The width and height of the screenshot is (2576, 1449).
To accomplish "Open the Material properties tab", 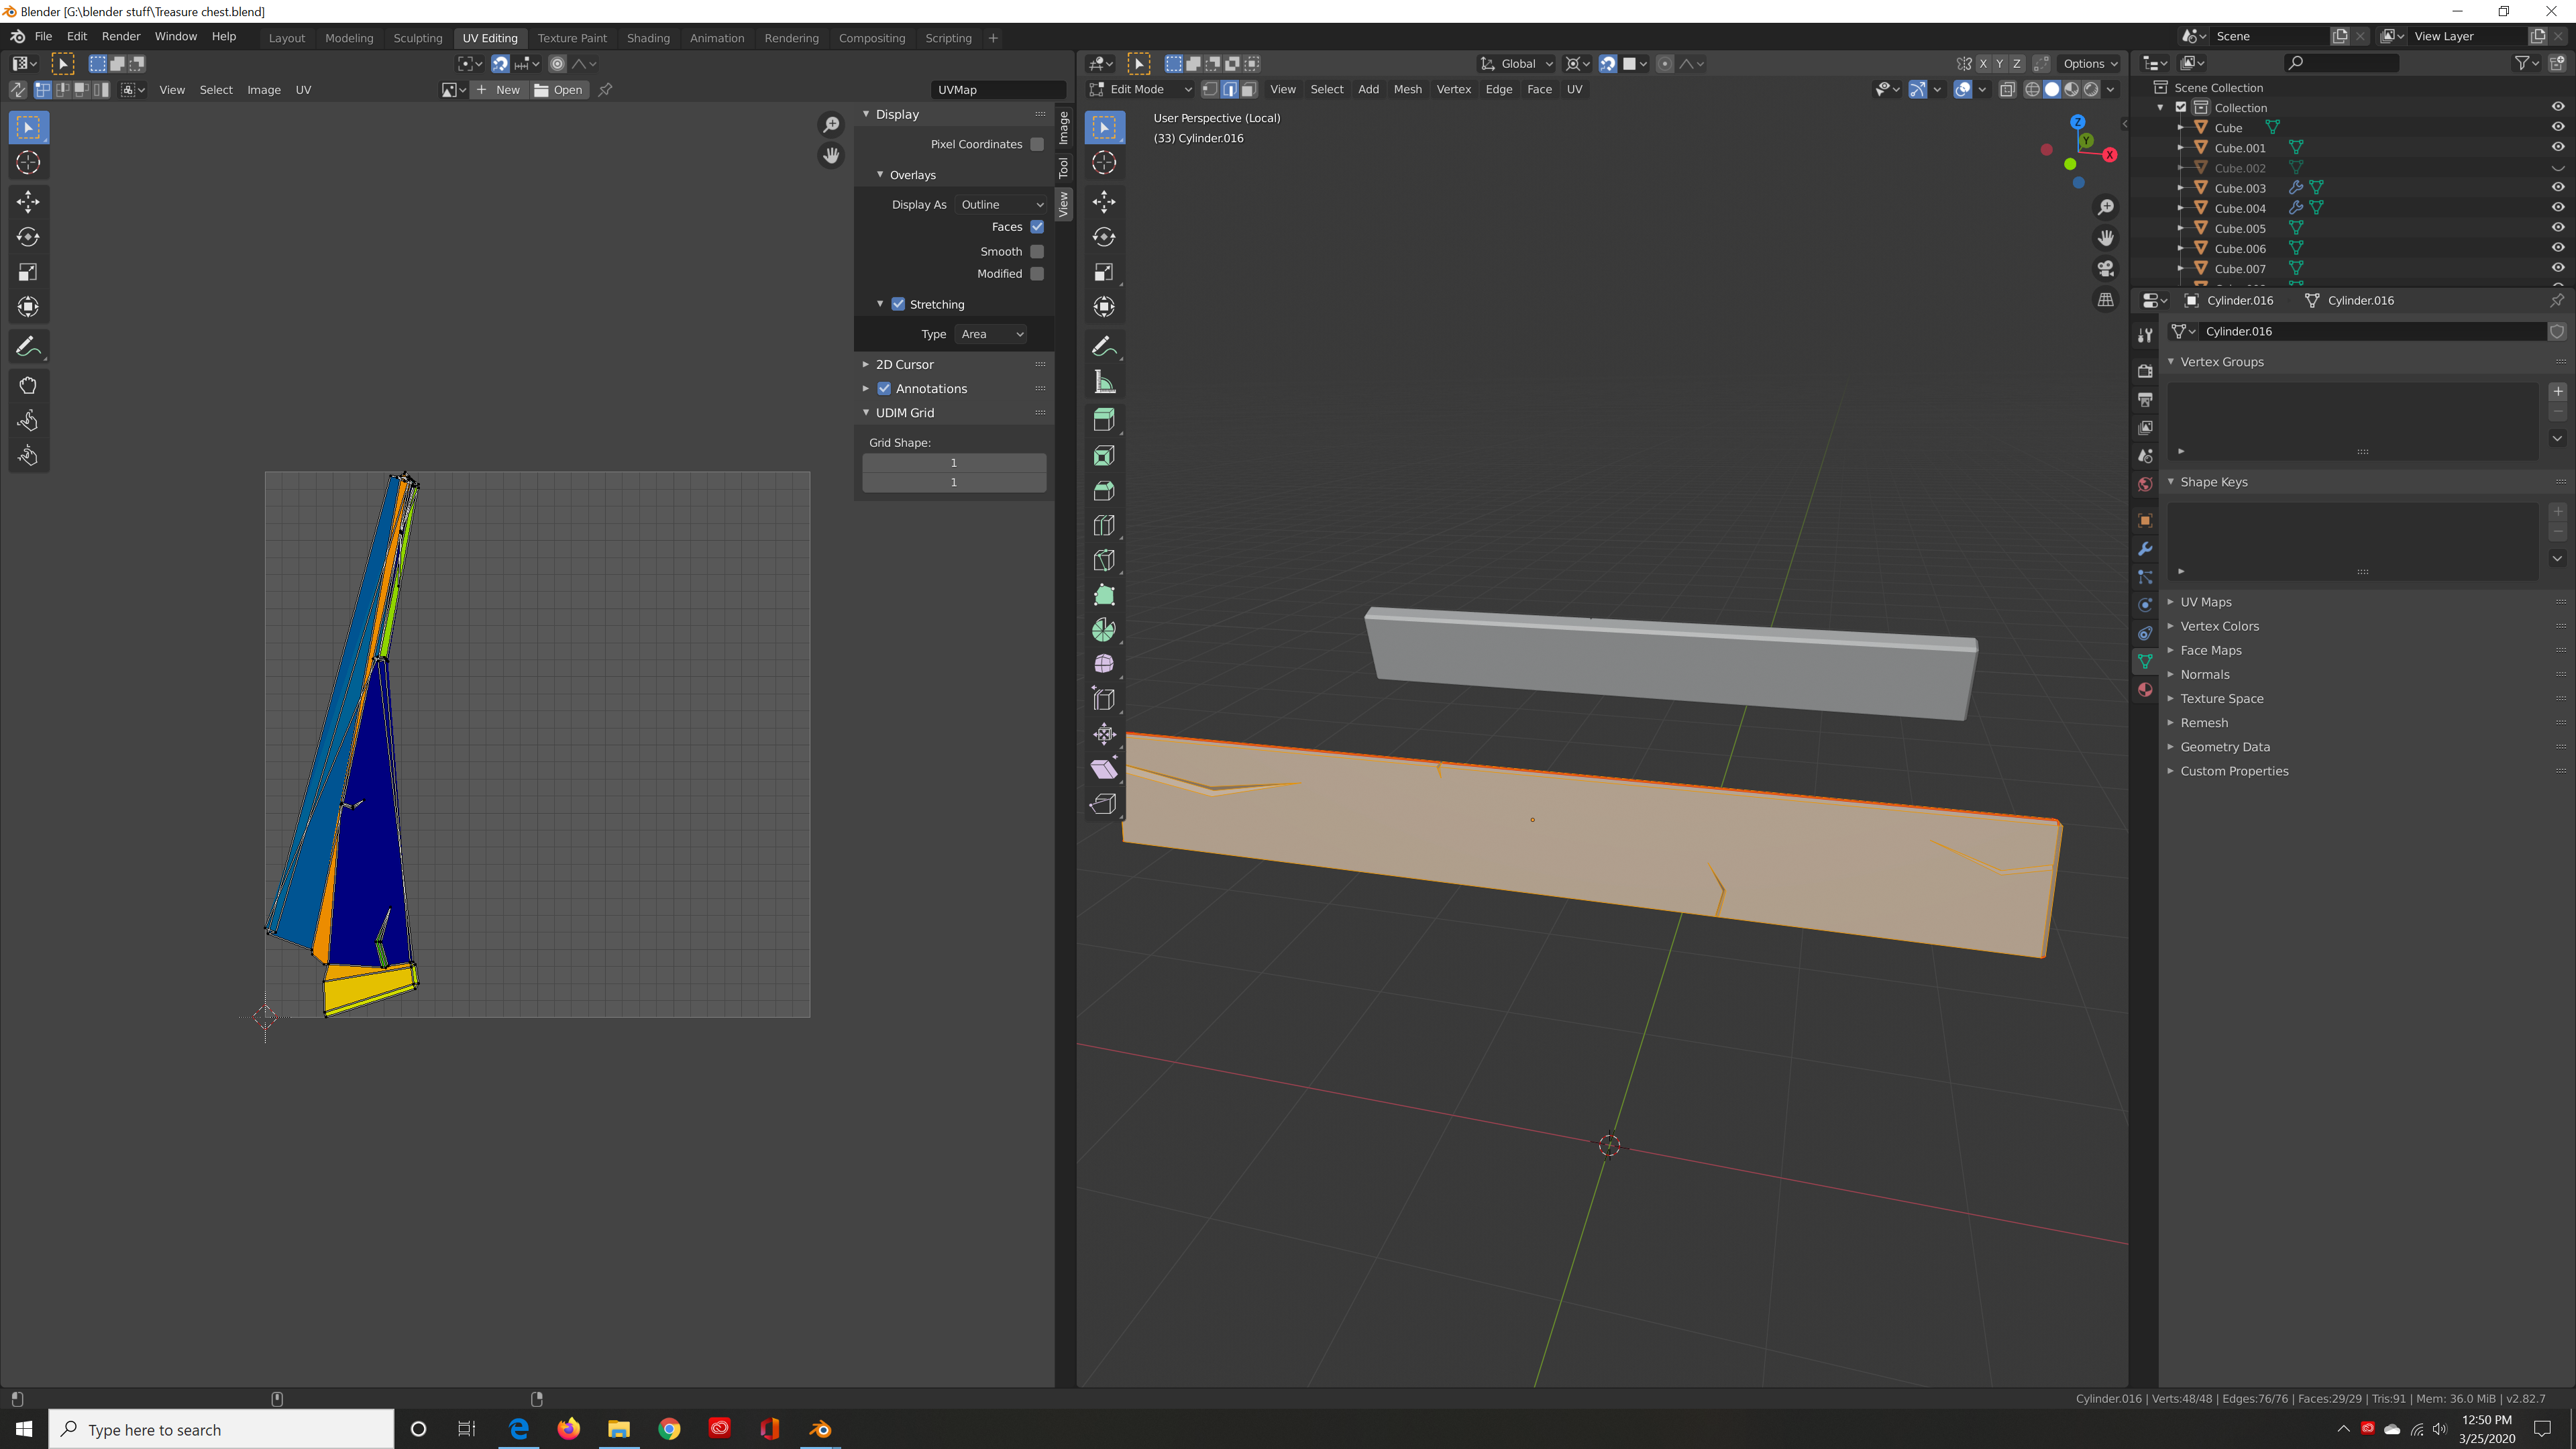I will 2145,690.
